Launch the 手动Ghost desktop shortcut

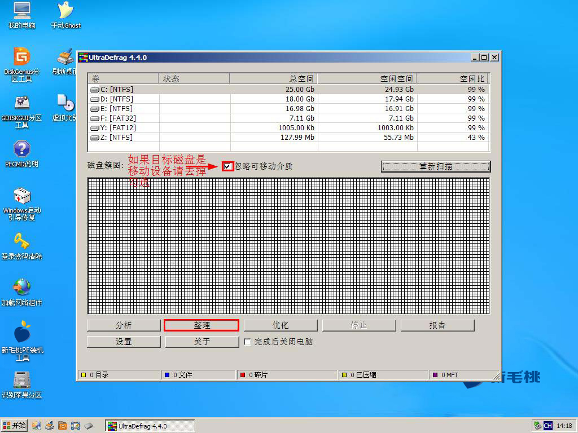(65, 15)
